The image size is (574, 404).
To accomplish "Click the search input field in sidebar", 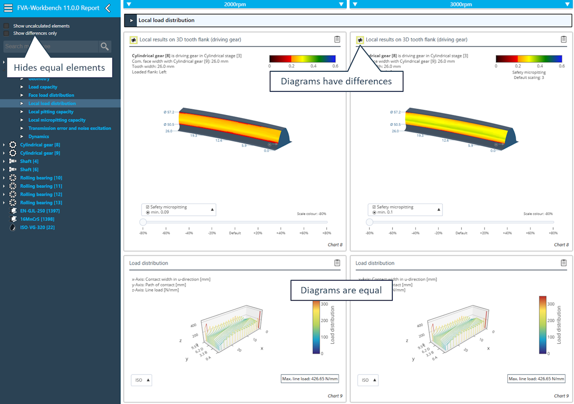I will click(x=50, y=46).
